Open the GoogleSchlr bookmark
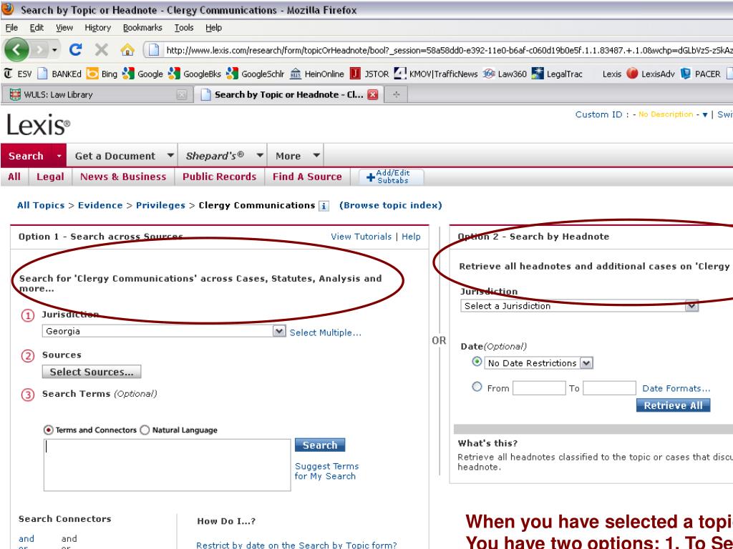Screen dimensions: 733x549 coord(256,74)
